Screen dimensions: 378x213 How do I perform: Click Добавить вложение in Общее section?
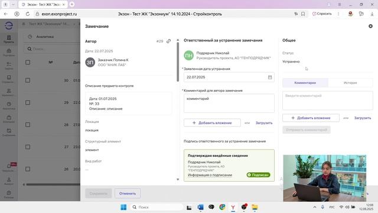(x=311, y=118)
